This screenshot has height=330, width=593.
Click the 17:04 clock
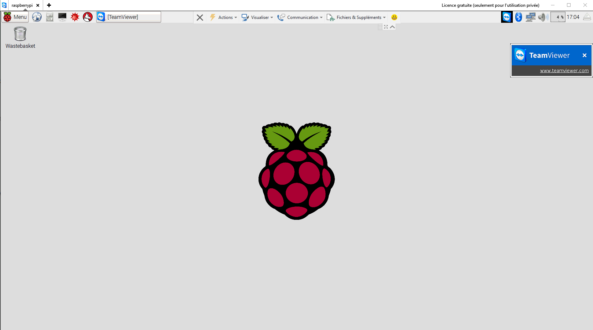(x=573, y=17)
